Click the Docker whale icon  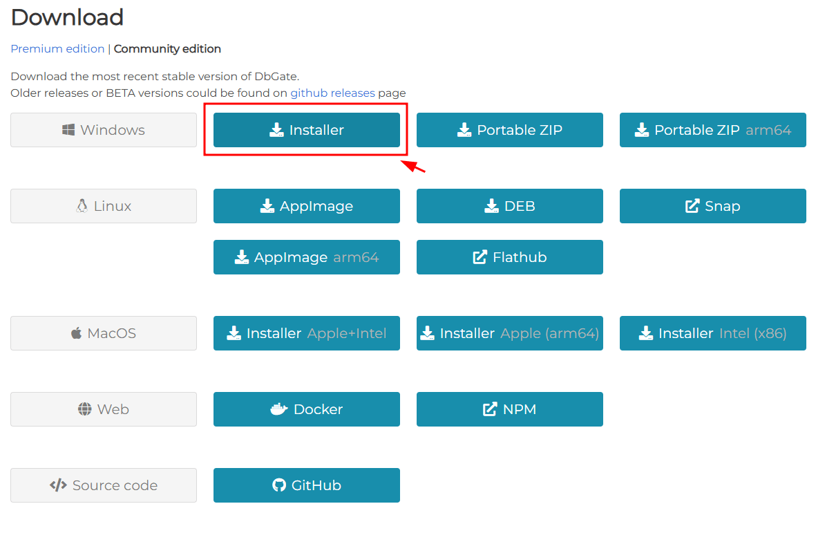(x=279, y=409)
